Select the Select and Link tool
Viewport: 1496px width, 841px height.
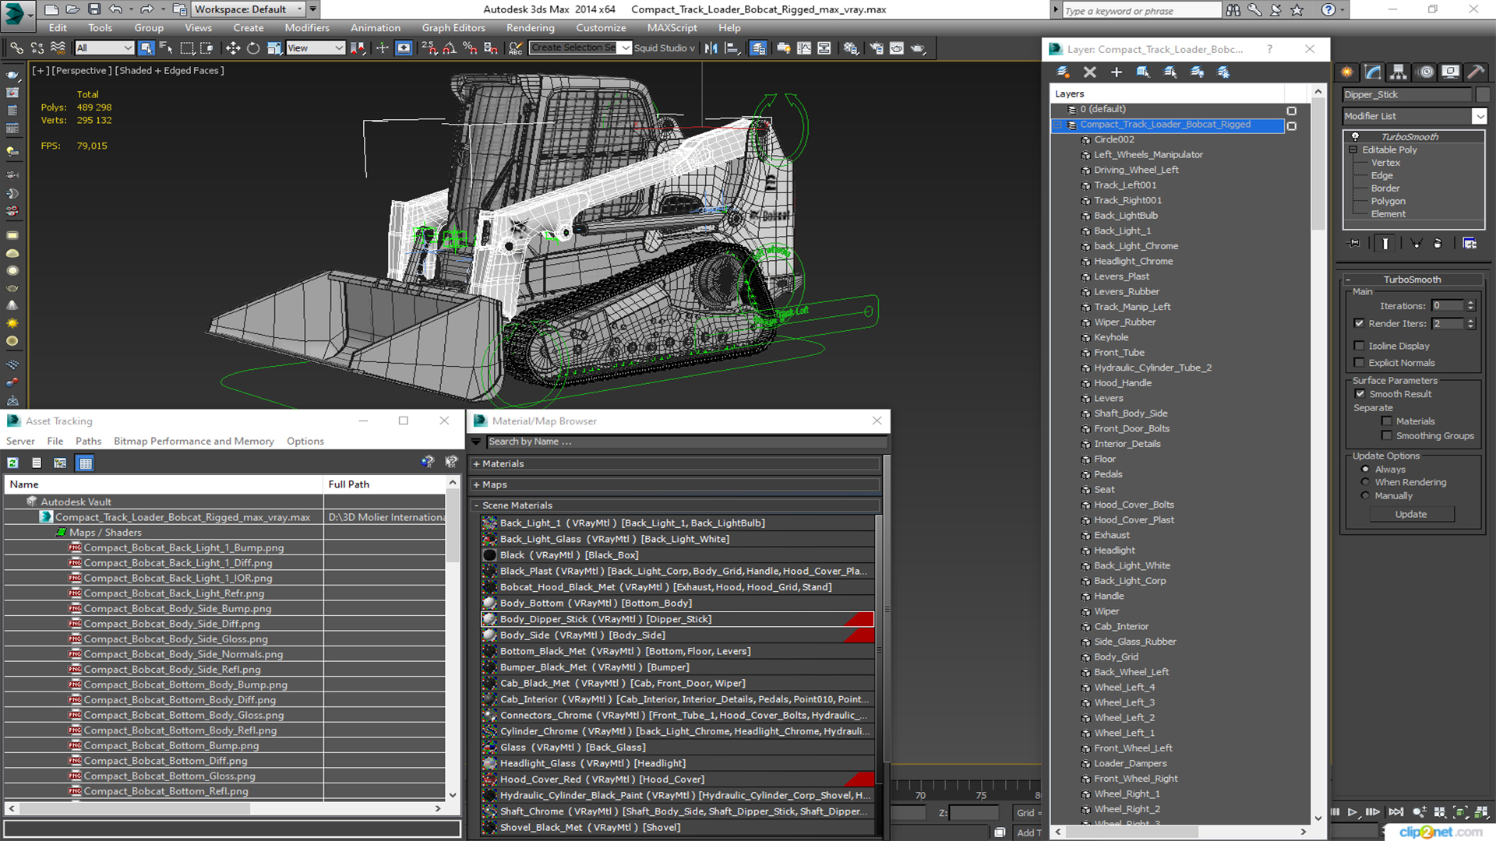pyautogui.click(x=16, y=48)
